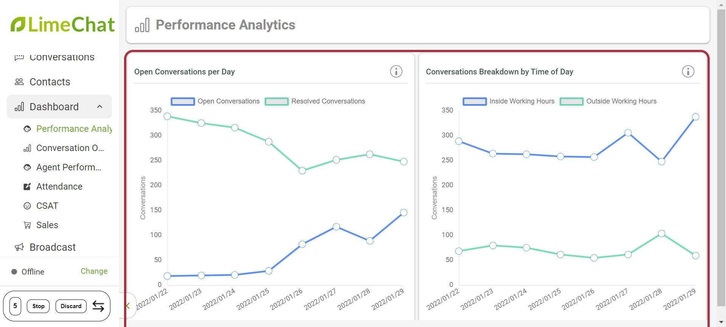Click the Discard recording button
726x327 pixels.
71,306
